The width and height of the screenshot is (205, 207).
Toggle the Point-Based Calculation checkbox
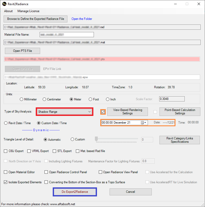point(155,112)
